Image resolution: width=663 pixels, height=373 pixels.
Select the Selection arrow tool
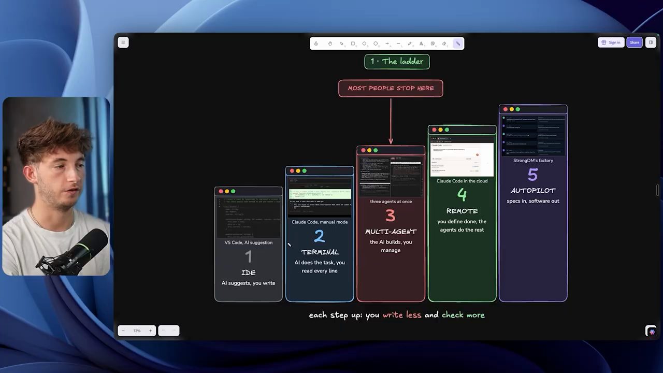coord(341,44)
